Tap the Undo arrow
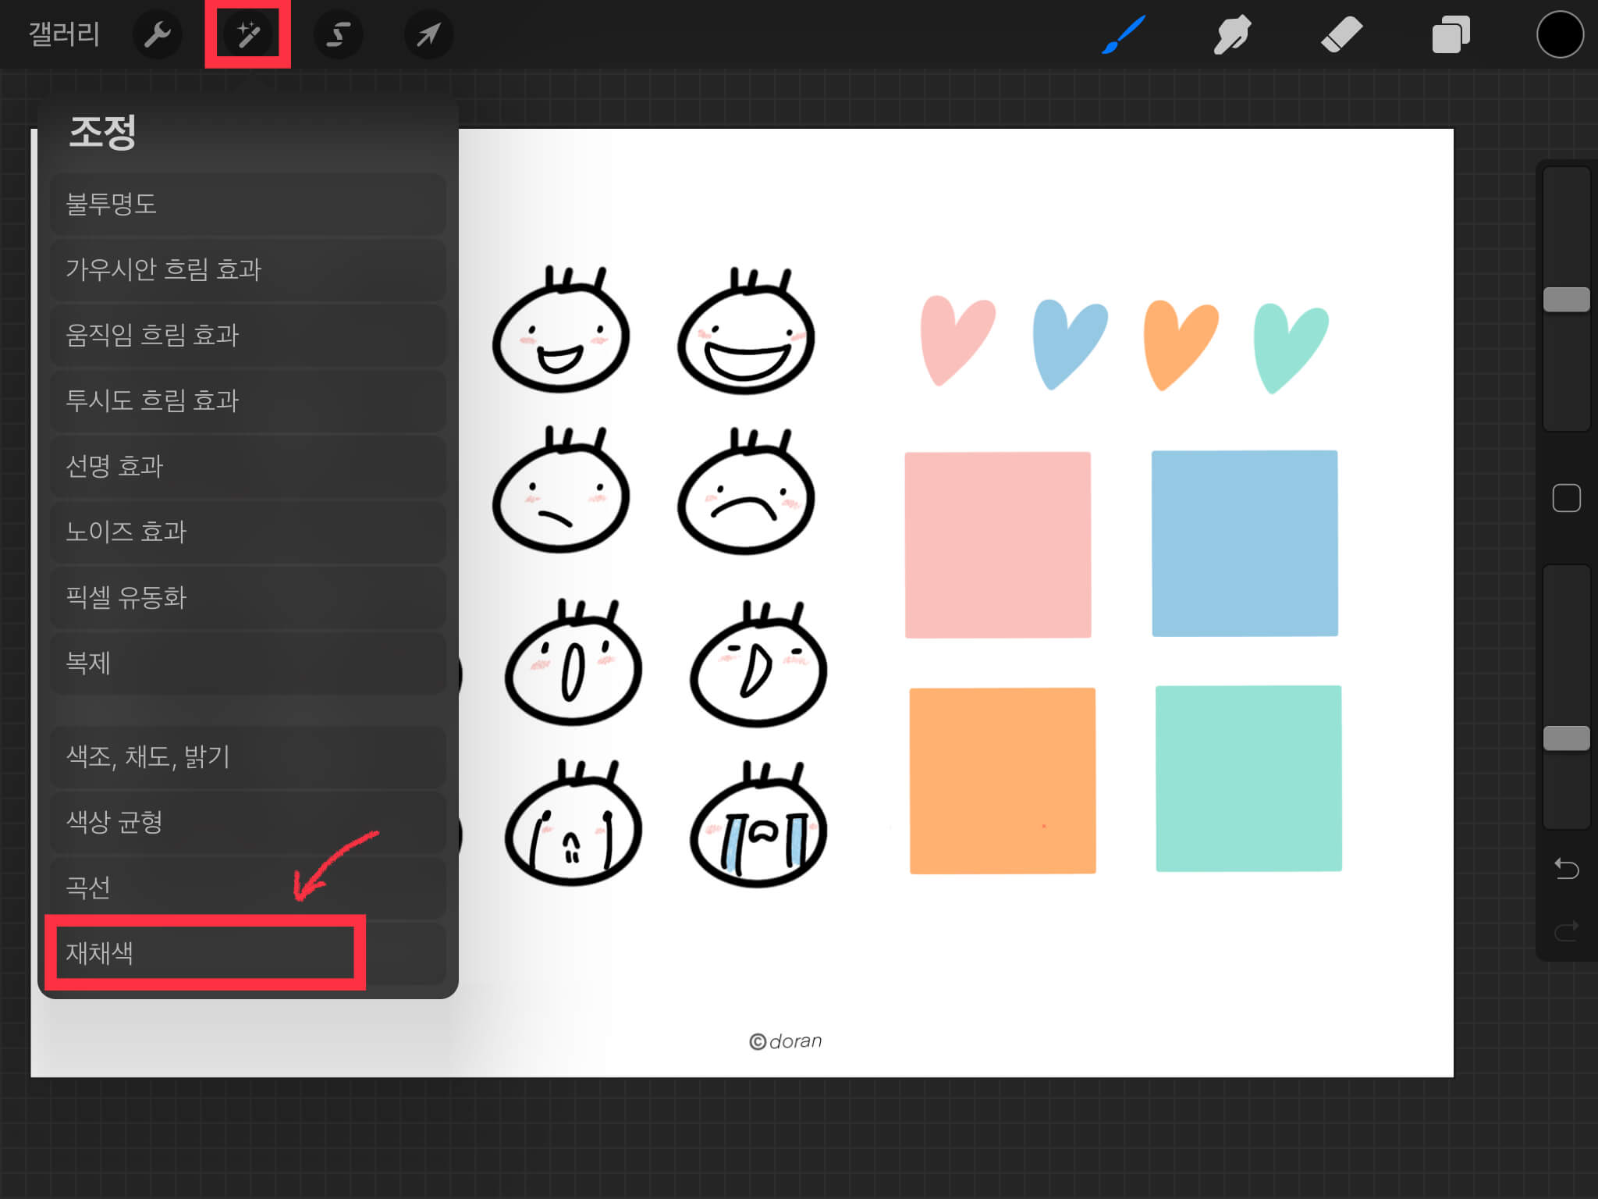This screenshot has width=1598, height=1199. 1566,868
